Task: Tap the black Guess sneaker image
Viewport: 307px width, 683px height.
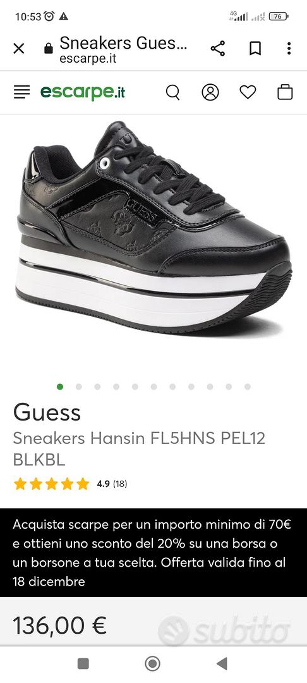Action: point(153,229)
